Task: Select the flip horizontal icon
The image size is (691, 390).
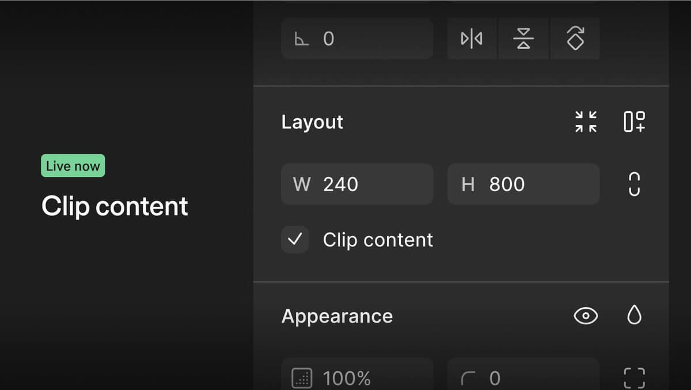Action: coord(472,38)
